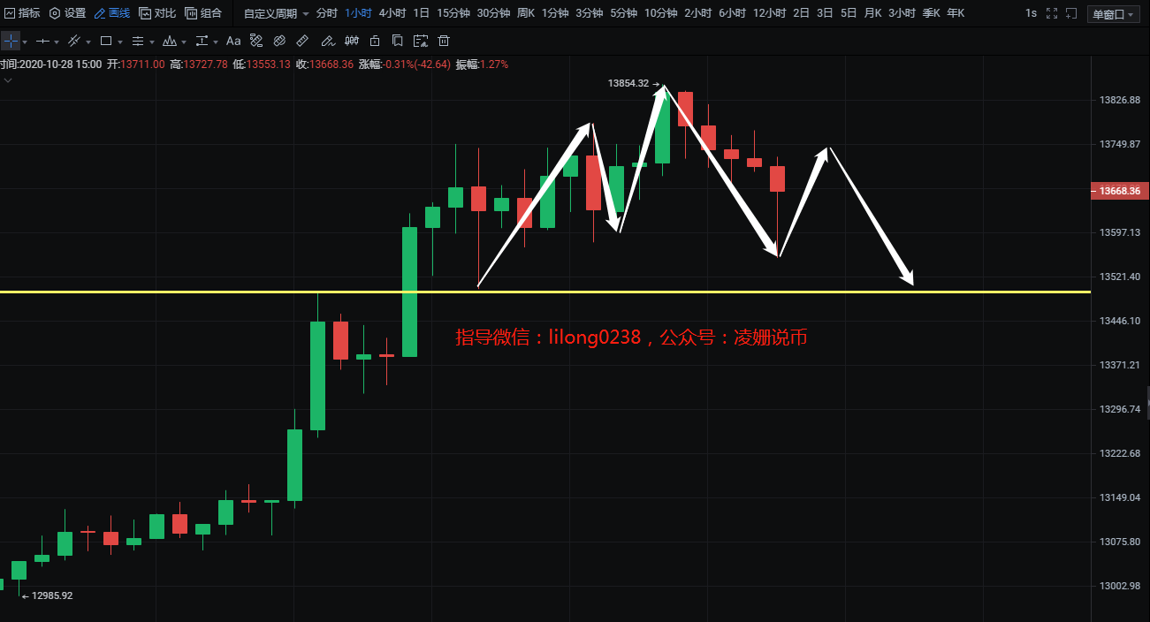This screenshot has width=1150, height=622.
Task: Expand the horizontal line tool options arrow
Action: (56, 42)
